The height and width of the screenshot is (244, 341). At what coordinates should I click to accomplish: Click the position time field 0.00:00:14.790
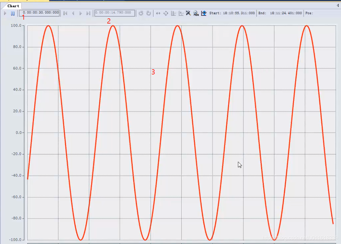[x=115, y=13]
